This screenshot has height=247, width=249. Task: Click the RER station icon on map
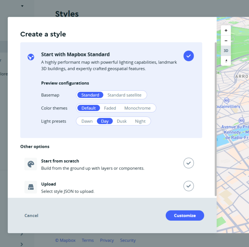[x=227, y=101]
